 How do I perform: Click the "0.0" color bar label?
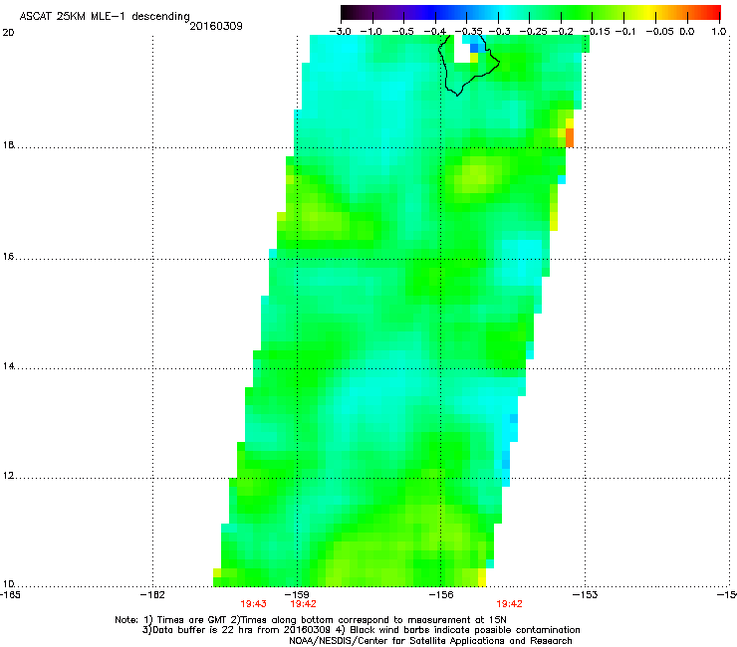click(x=687, y=32)
